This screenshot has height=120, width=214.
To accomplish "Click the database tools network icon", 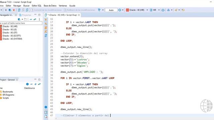I will coord(169,10).
